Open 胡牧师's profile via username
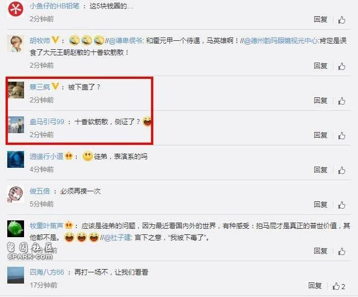Screen dimensions: 358x297 click(40, 41)
